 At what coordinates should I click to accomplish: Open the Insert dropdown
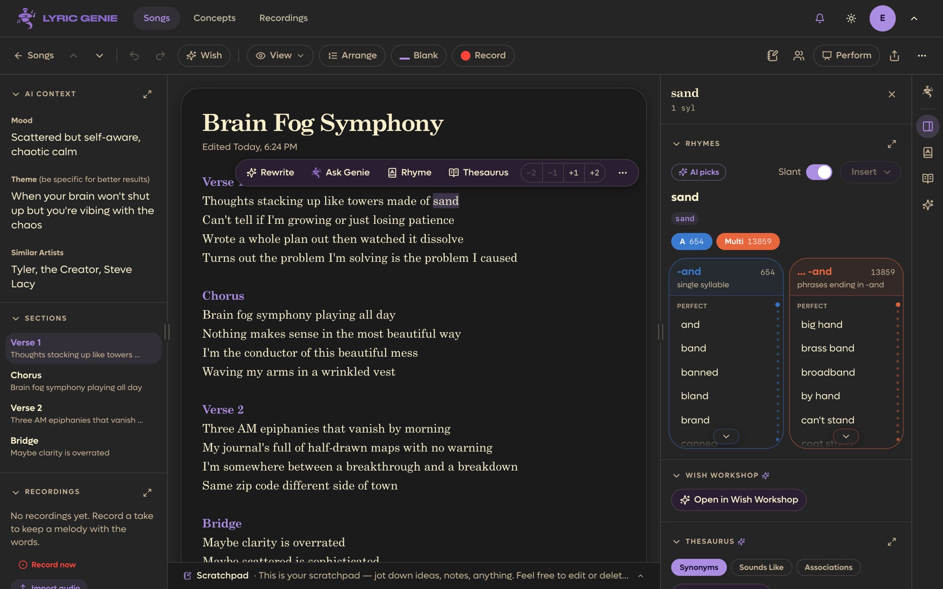(870, 172)
